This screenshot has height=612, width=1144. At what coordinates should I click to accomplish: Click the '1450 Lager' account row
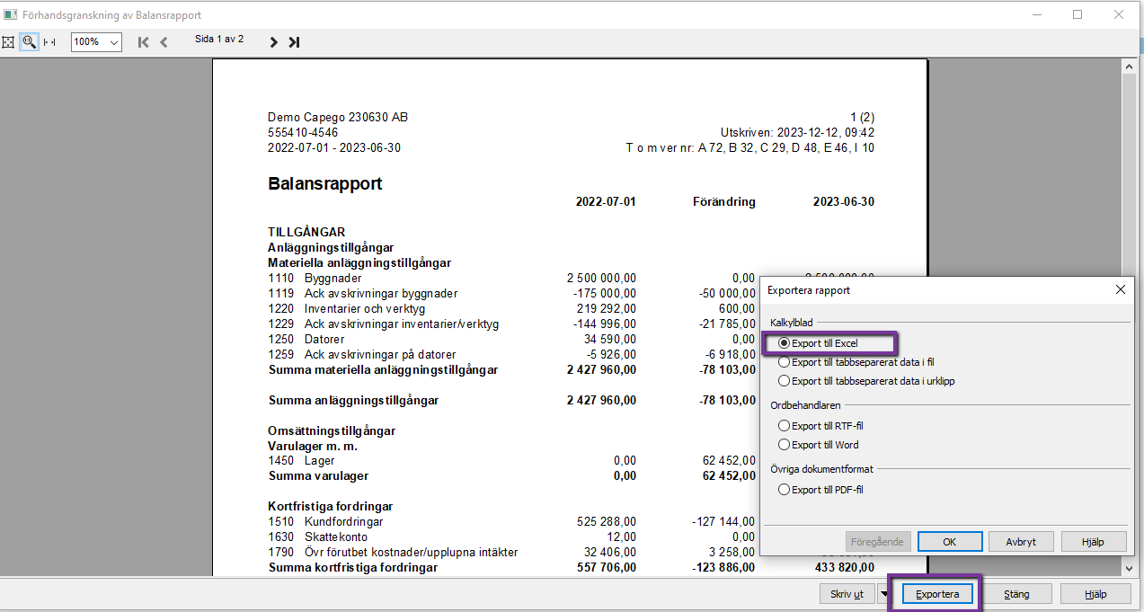click(x=301, y=461)
